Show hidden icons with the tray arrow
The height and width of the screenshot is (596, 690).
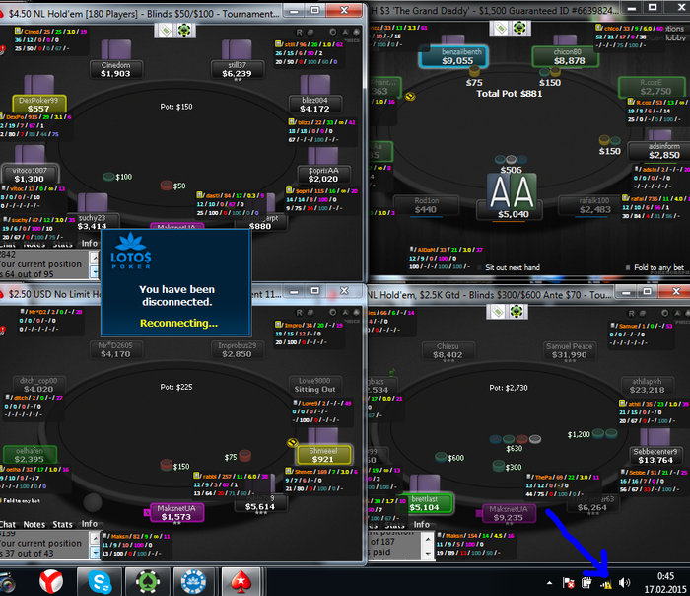click(x=550, y=583)
